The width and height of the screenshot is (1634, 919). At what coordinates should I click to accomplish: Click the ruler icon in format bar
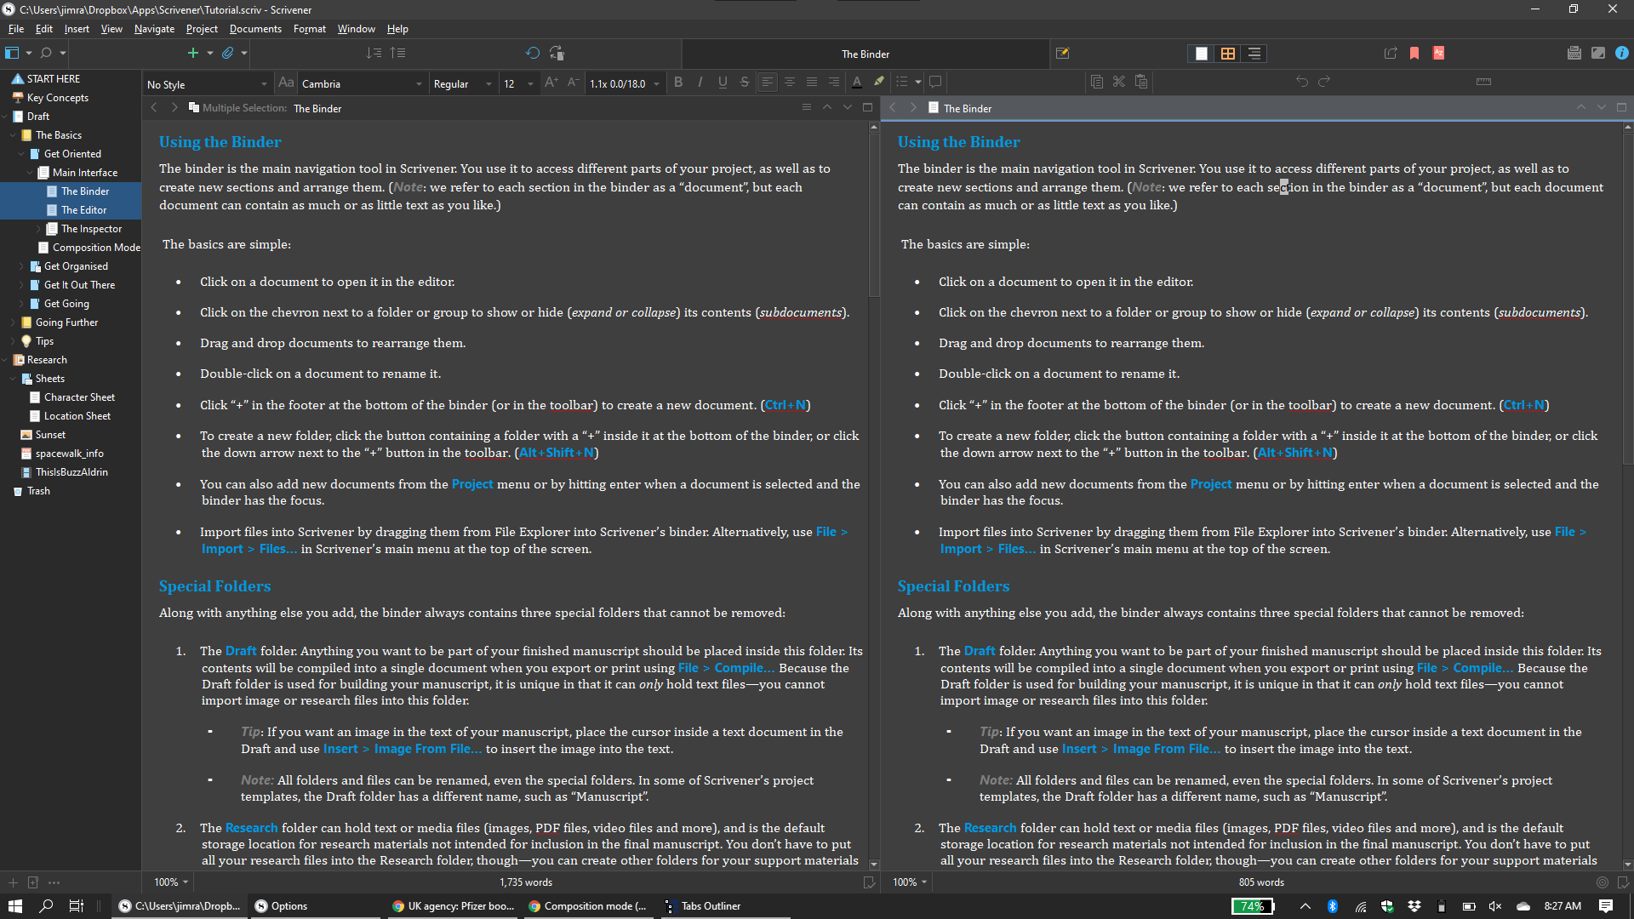(x=1483, y=82)
